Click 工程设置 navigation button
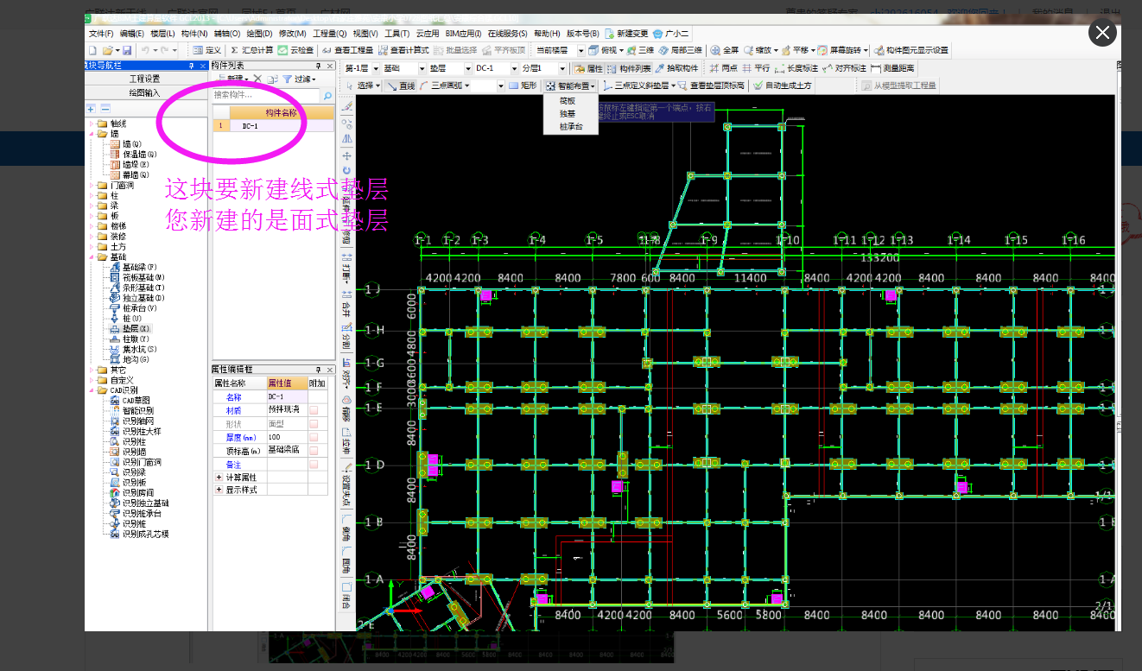1142x671 pixels. [144, 79]
